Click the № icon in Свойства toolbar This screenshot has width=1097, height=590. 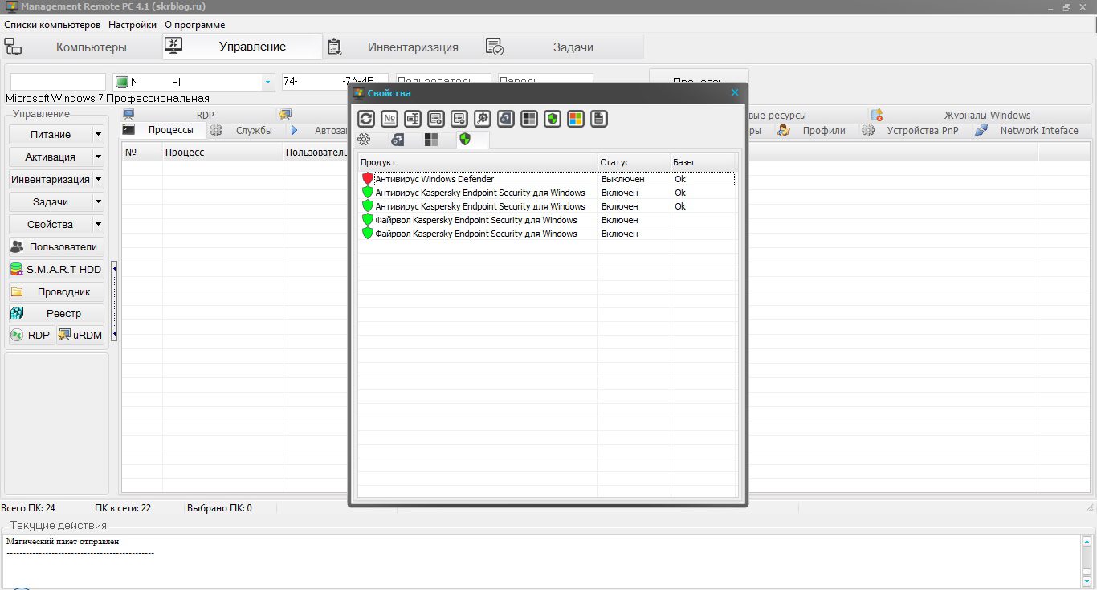click(x=389, y=119)
